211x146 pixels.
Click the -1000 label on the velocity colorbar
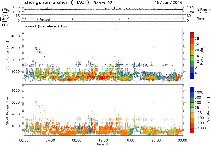200,128
